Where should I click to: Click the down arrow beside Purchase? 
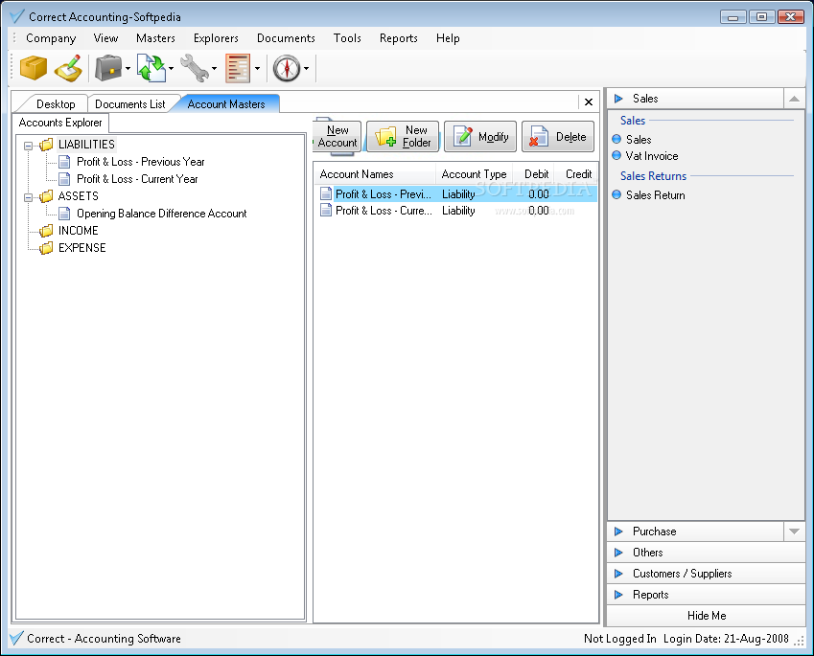pyautogui.click(x=794, y=532)
